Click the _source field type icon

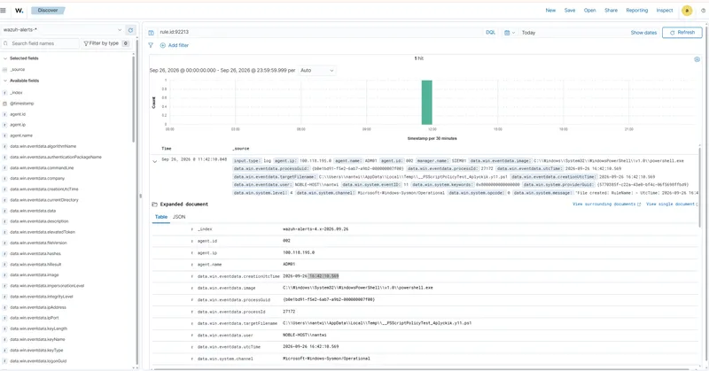click(x=5, y=70)
